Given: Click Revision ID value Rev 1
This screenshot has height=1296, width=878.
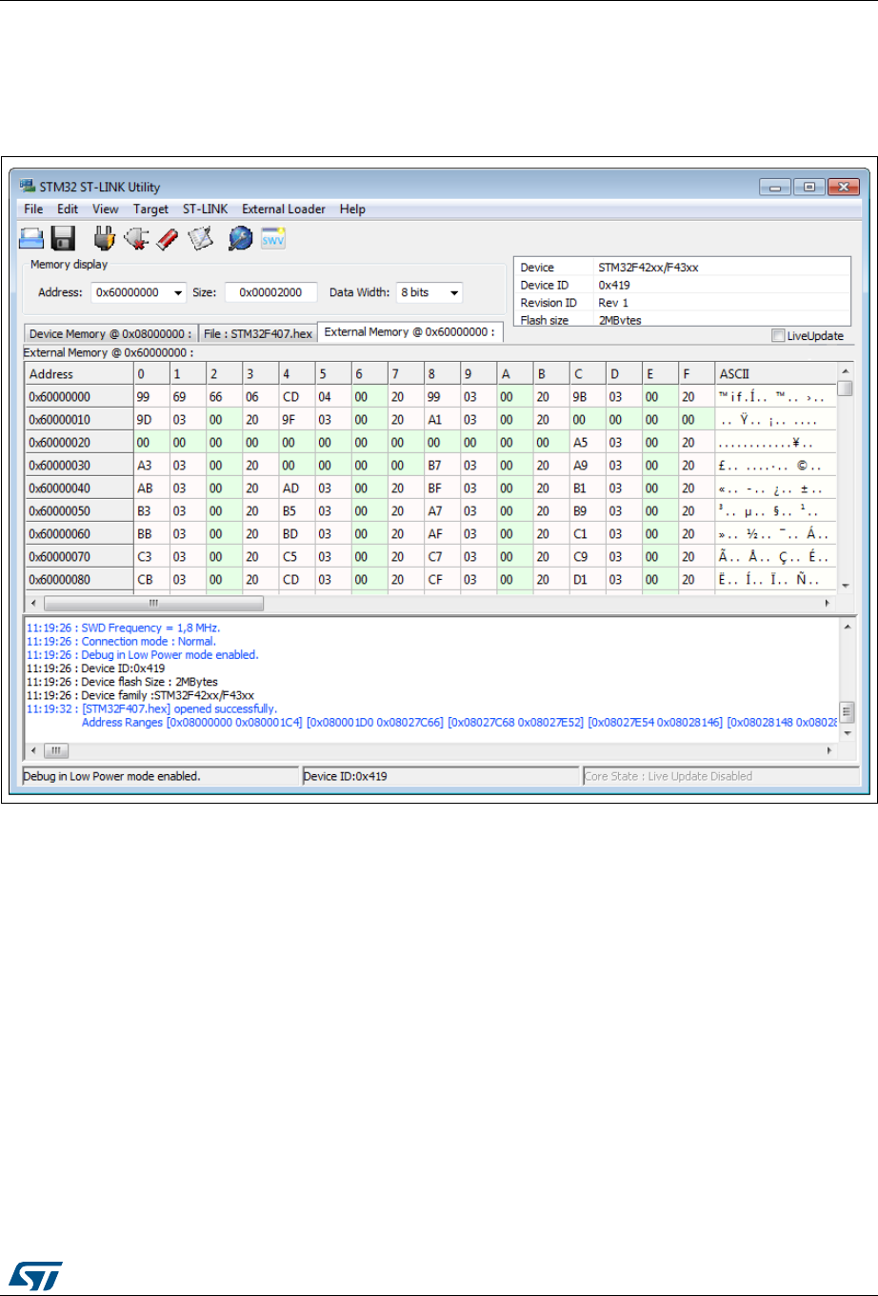Looking at the screenshot, I should tap(613, 303).
